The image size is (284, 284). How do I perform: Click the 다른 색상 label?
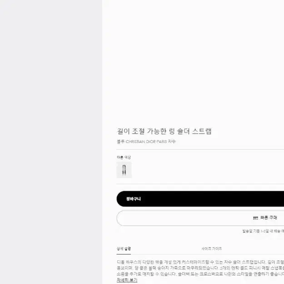coord(124,157)
